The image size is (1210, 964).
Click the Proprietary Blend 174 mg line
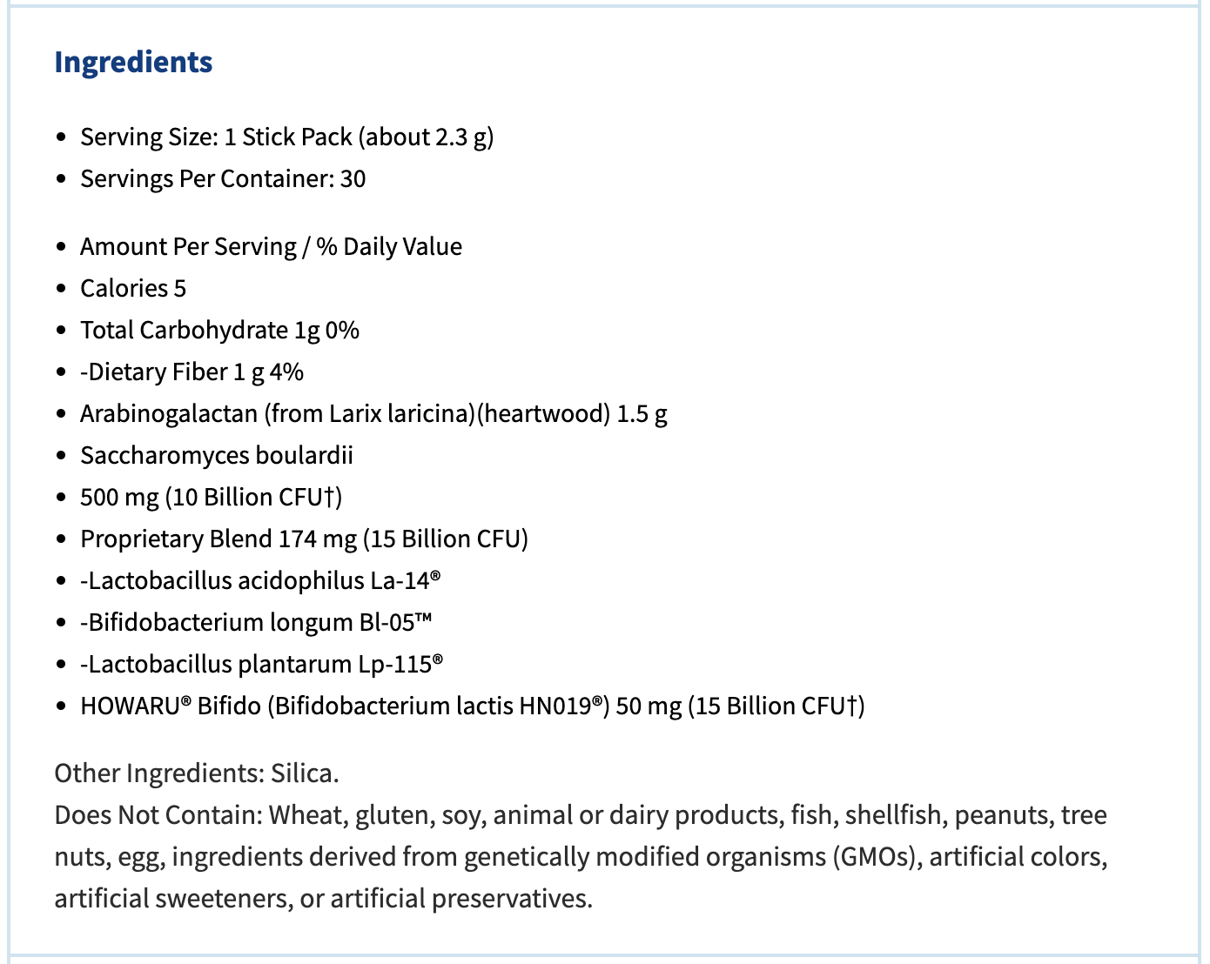[x=304, y=539]
